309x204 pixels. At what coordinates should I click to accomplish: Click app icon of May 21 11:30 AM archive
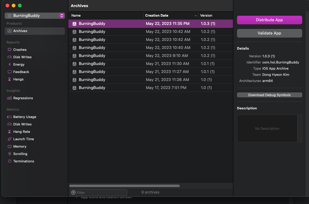tap(74, 64)
